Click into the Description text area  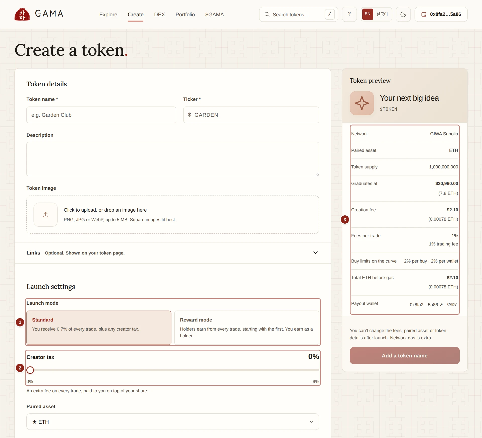173,159
